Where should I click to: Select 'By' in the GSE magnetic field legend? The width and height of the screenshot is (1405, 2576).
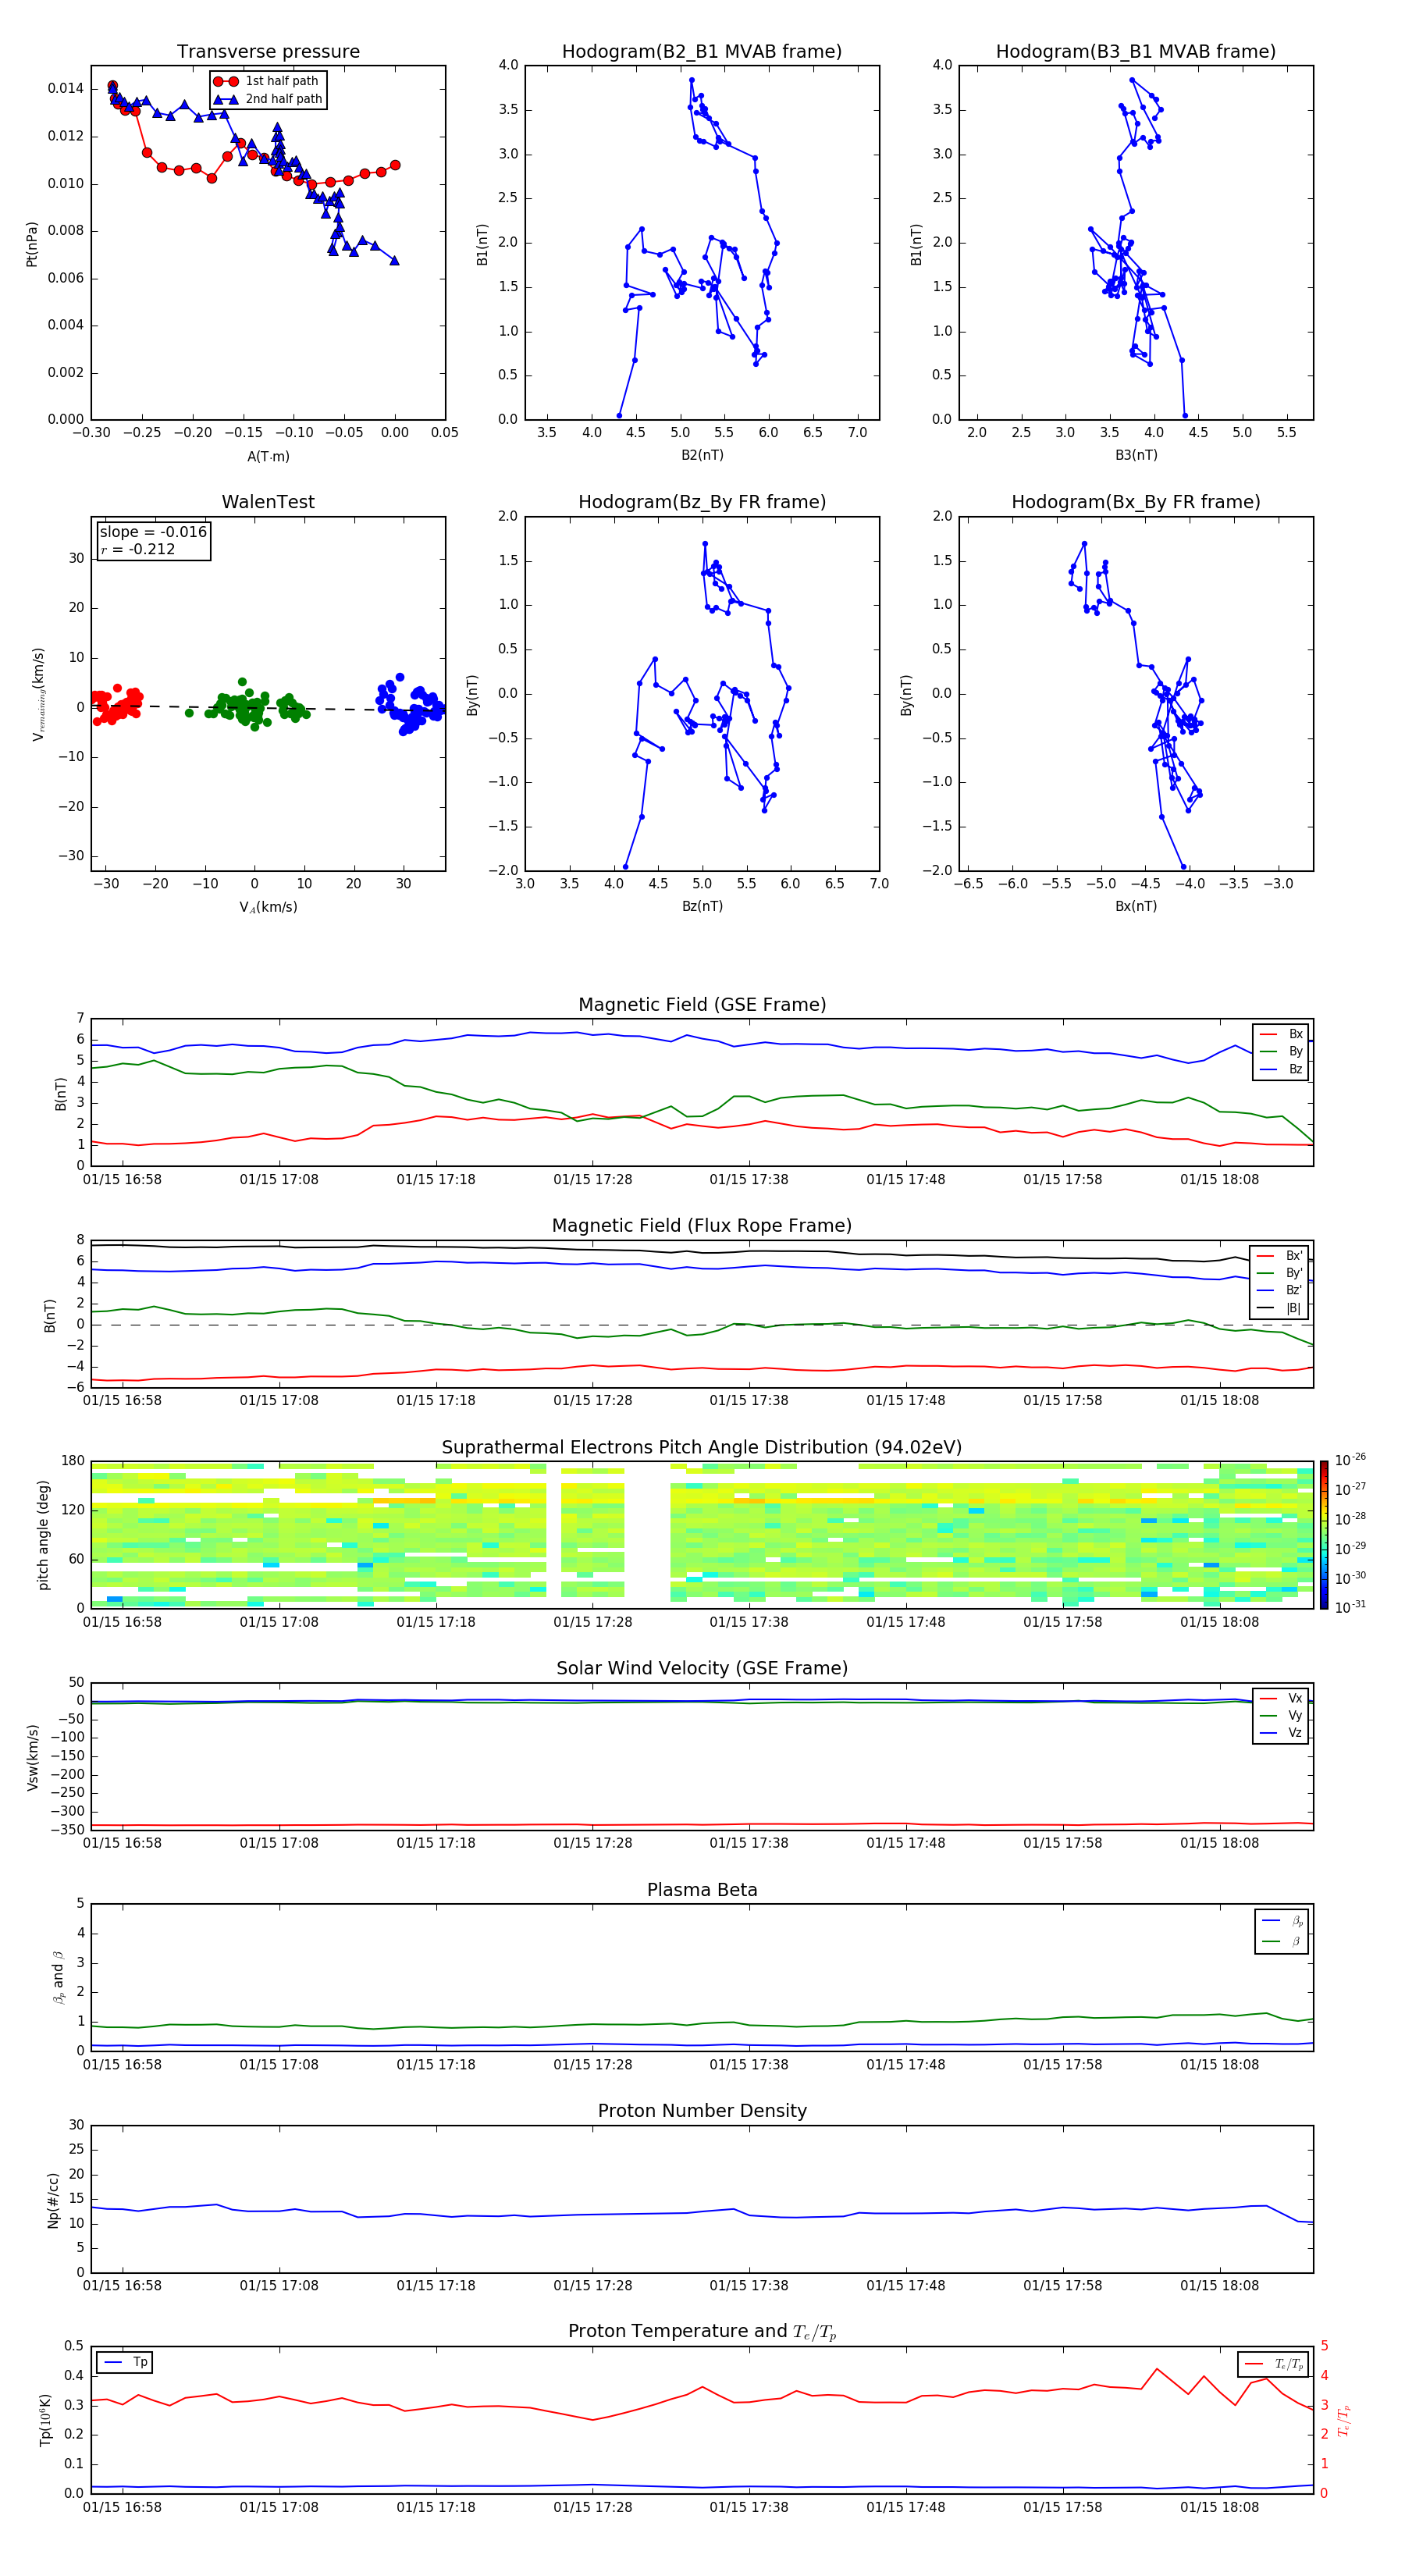(x=1281, y=1051)
